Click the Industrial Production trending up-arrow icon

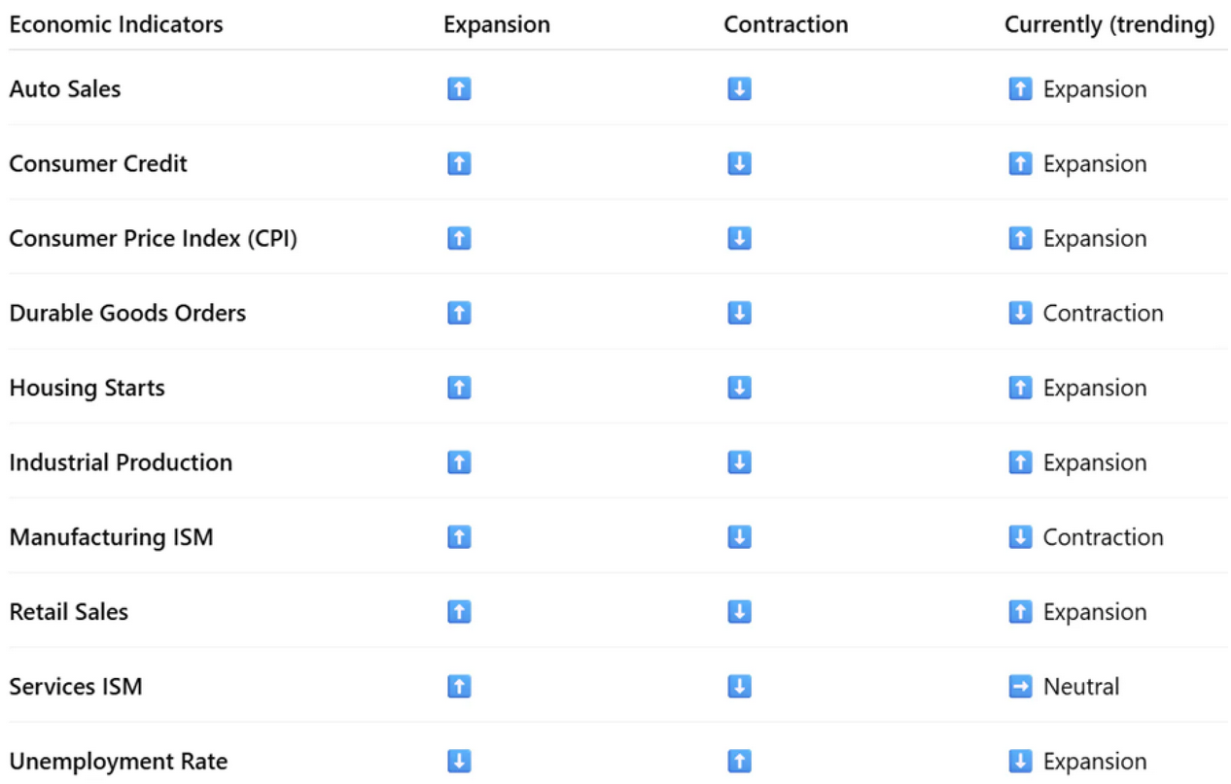point(1020,462)
